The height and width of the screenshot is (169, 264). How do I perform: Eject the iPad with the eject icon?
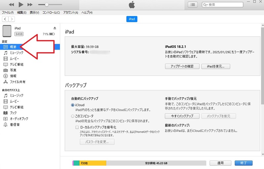55,28
